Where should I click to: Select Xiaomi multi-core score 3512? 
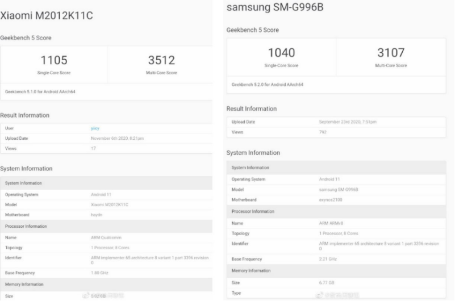(x=161, y=60)
